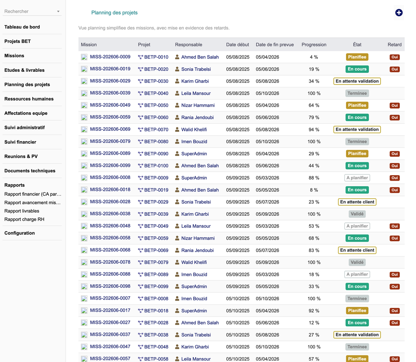Click Validé badge for MISS-202606-0078

click(357, 262)
